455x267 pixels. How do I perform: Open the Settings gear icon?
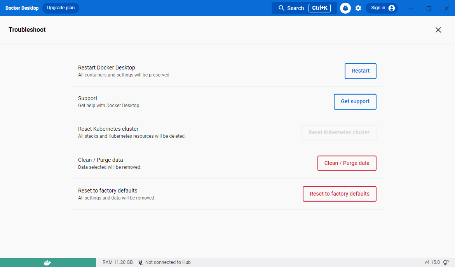[358, 8]
